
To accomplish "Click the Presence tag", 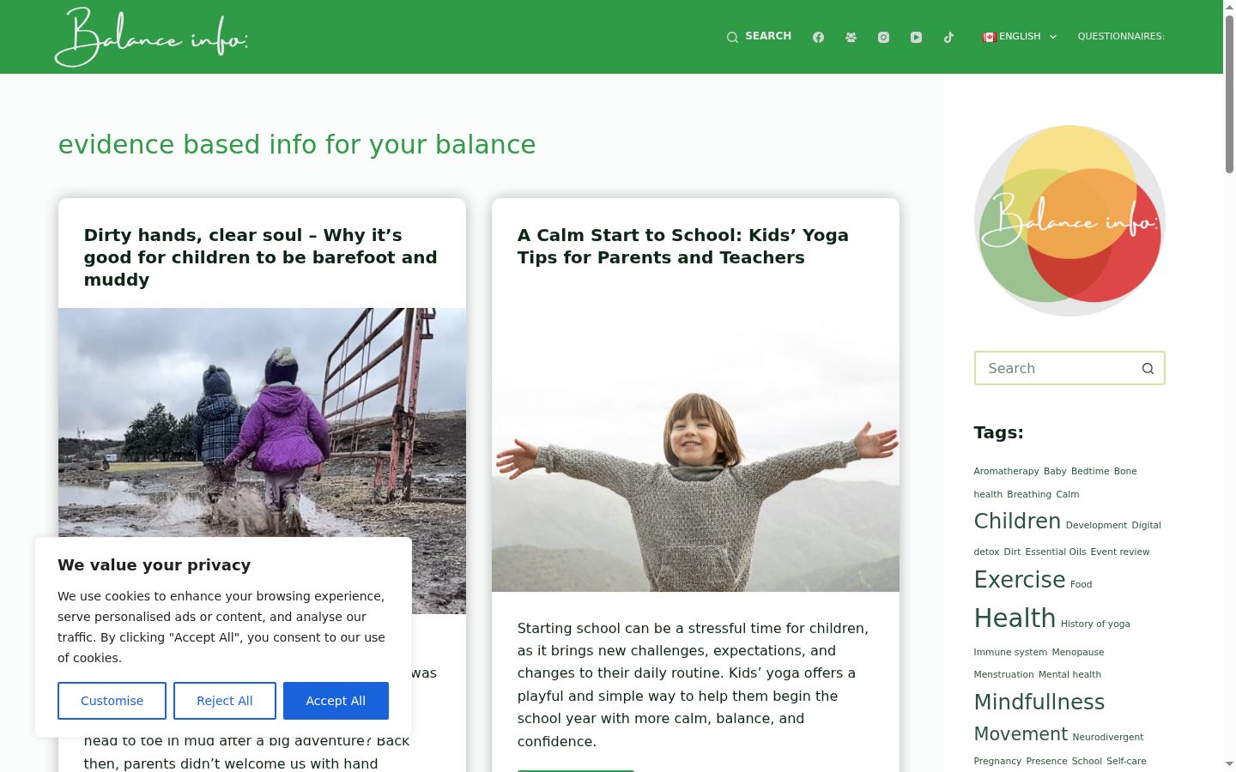I will [1046, 761].
